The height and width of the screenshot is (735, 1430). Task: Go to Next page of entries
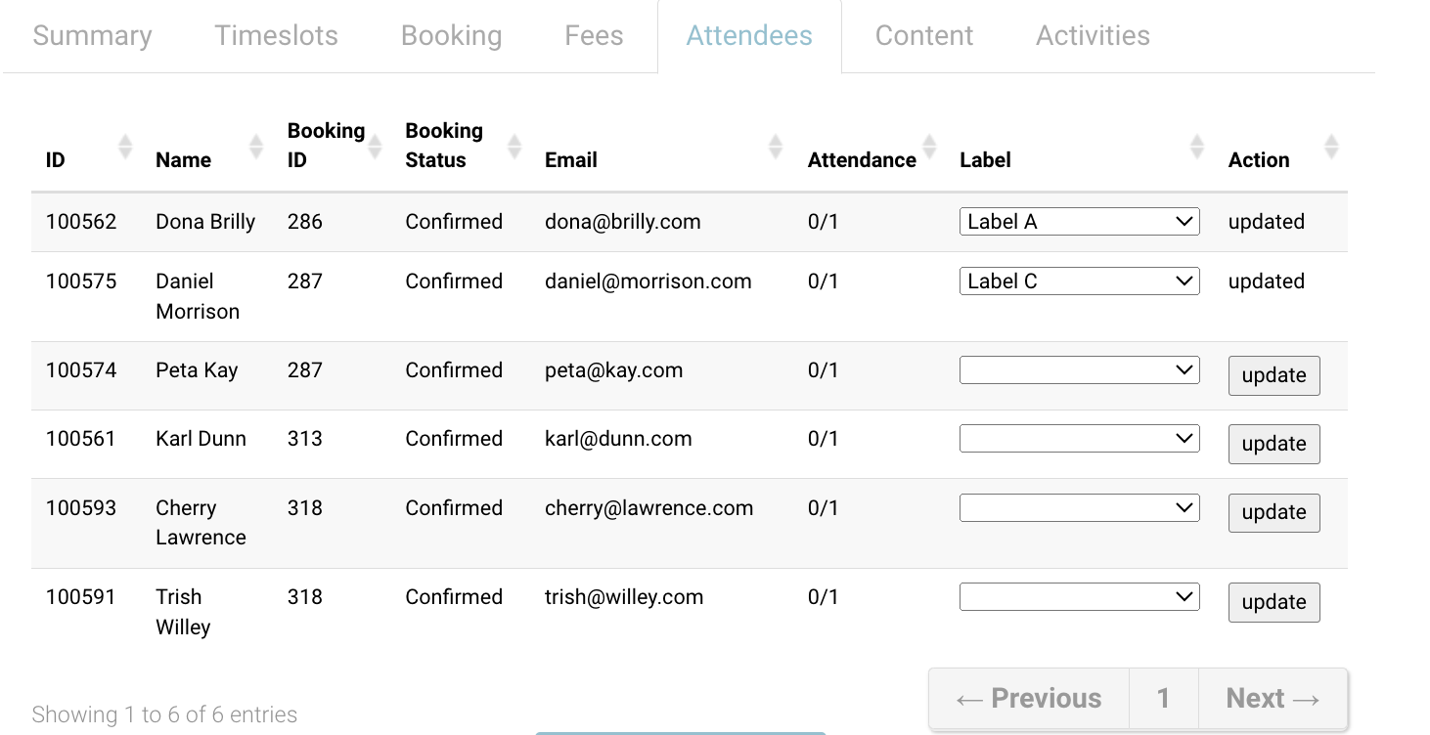pos(1273,699)
